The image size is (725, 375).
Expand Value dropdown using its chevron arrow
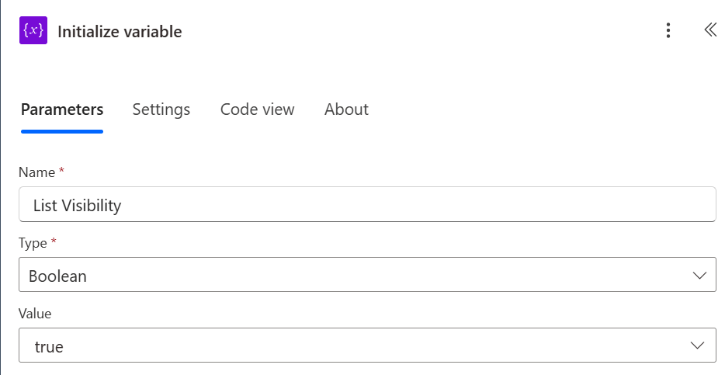(x=699, y=345)
